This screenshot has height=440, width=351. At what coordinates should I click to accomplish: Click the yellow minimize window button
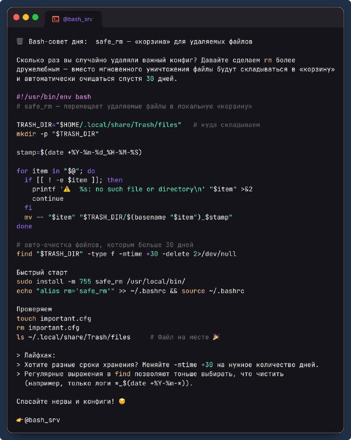click(x=26, y=18)
